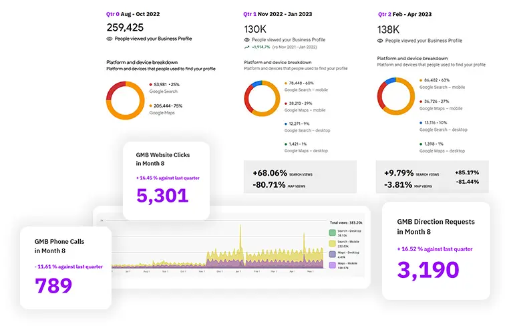The image size is (511, 330).
Task: Click the red dot beside 53,981 · 25%
Action: (150, 84)
